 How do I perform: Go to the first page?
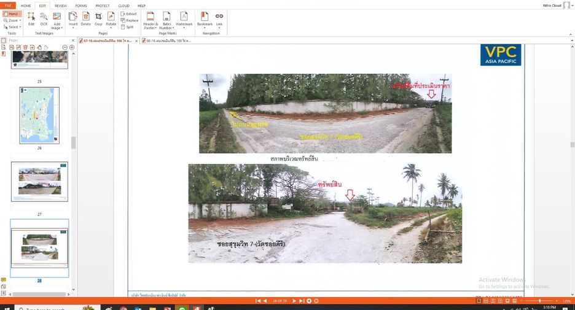(x=258, y=301)
